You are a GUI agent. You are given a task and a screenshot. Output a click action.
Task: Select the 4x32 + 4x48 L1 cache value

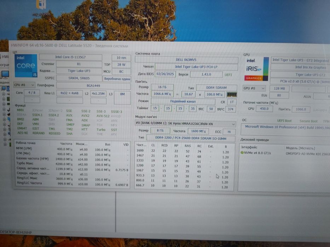(69, 93)
